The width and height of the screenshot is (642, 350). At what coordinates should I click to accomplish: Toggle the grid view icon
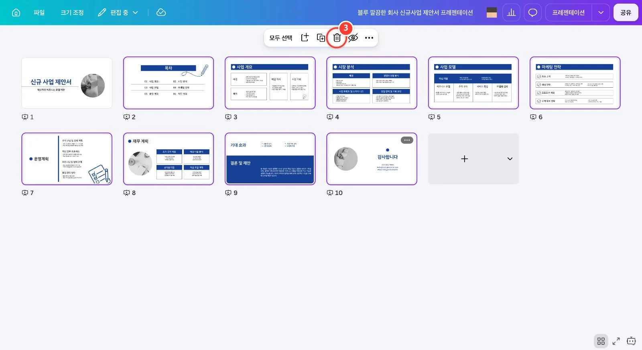click(x=601, y=341)
